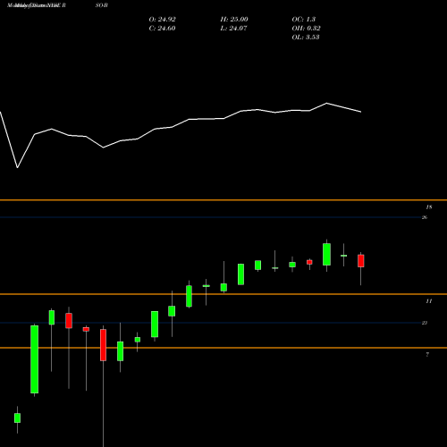Click the last red candlestick on the right
Screen dimensions: 447x447
(x=361, y=261)
